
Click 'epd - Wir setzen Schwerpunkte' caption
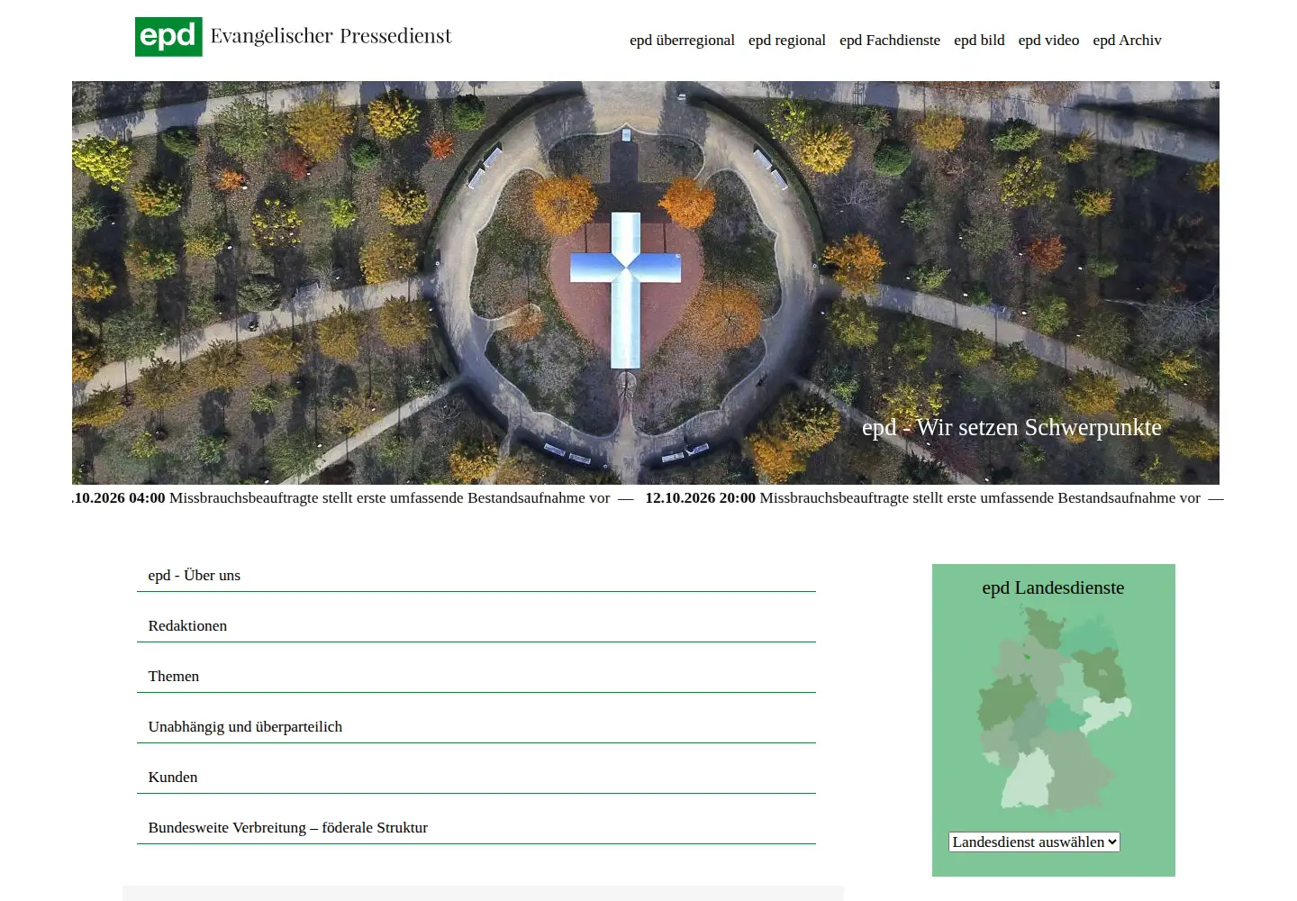[x=1011, y=427]
